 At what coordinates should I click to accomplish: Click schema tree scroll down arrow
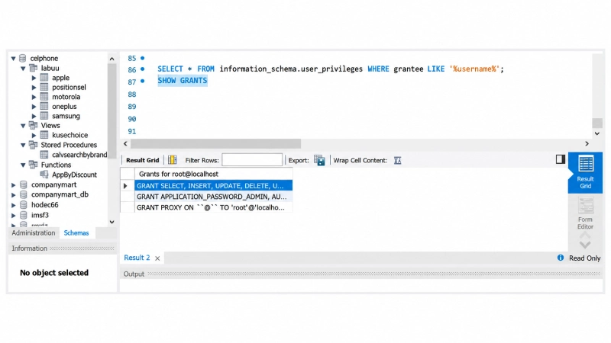tap(112, 222)
